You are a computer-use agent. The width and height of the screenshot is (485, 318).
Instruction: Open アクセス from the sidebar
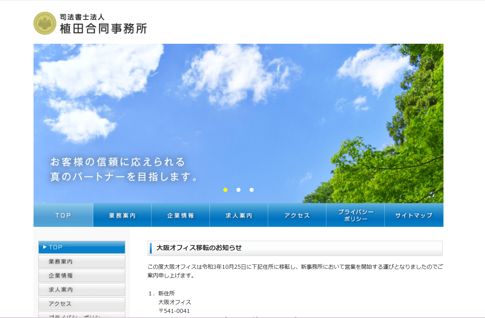[81, 303]
